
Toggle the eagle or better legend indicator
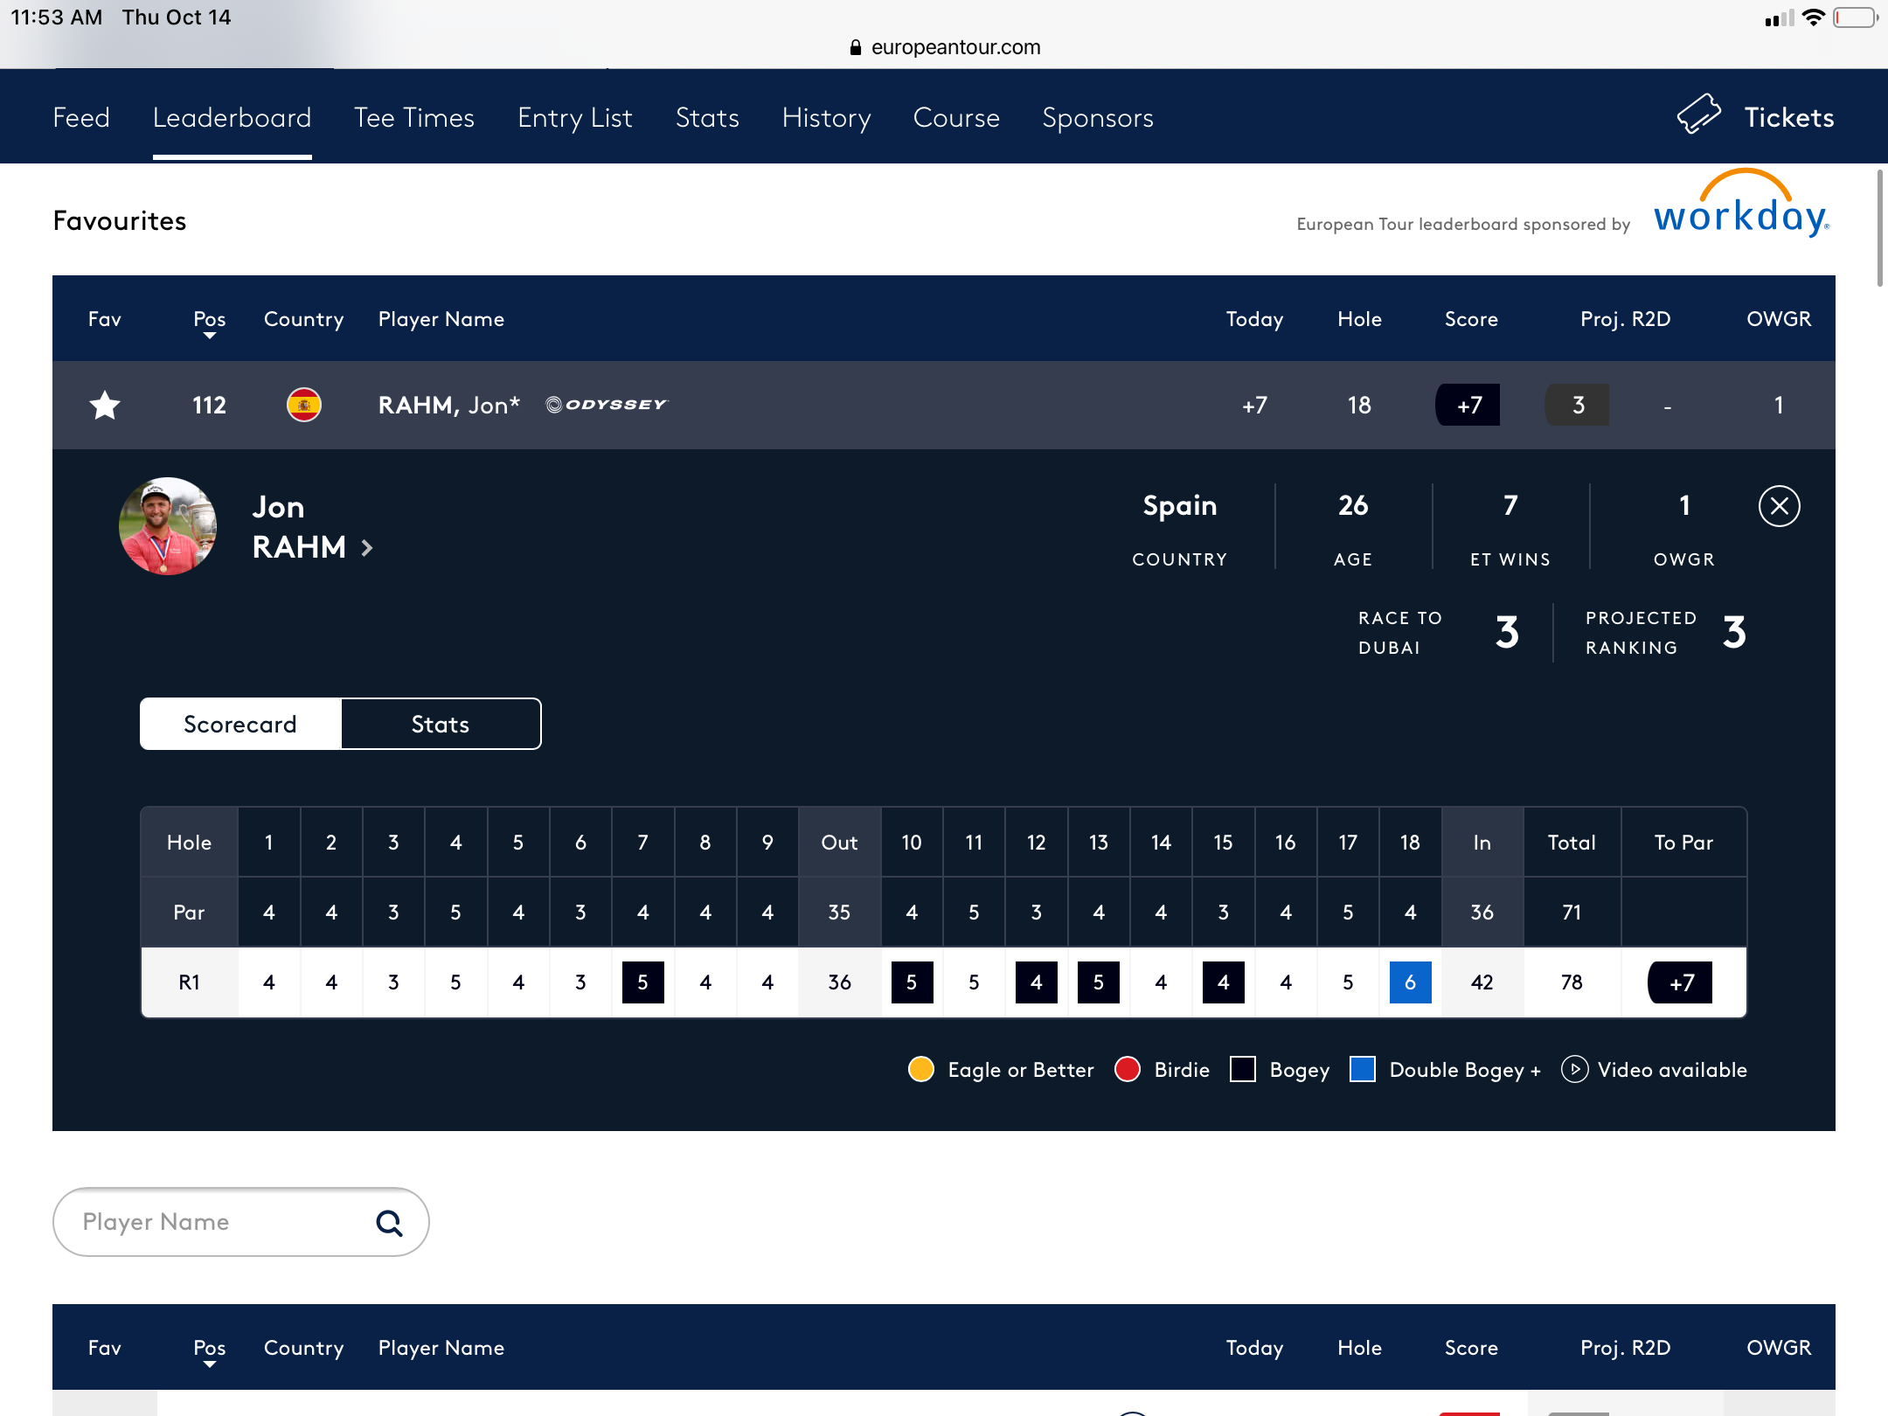(x=921, y=1070)
